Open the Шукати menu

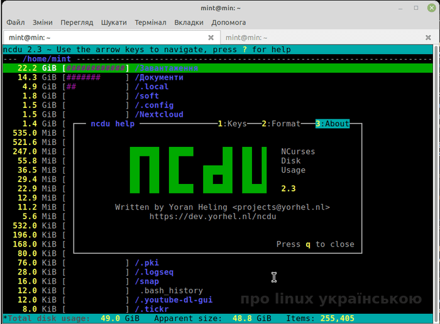click(114, 23)
